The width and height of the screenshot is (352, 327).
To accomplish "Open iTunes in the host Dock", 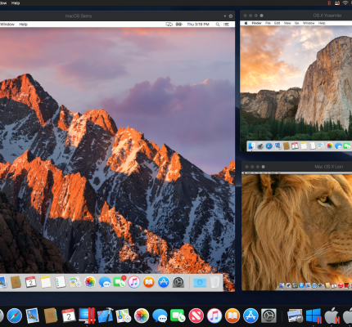I will pyautogui.click(x=214, y=316).
